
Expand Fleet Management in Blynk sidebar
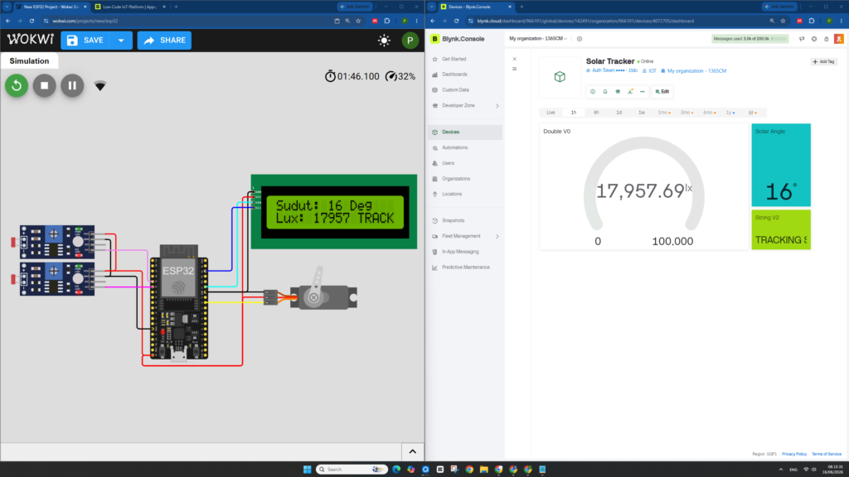pyautogui.click(x=465, y=236)
